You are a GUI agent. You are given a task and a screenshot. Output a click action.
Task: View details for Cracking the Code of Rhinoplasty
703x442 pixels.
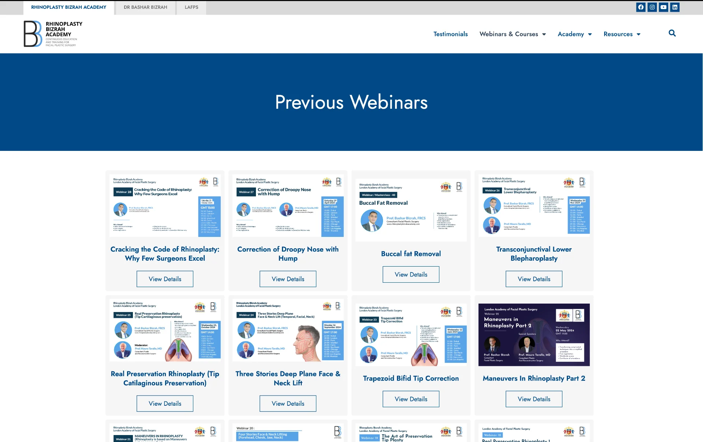pos(165,279)
